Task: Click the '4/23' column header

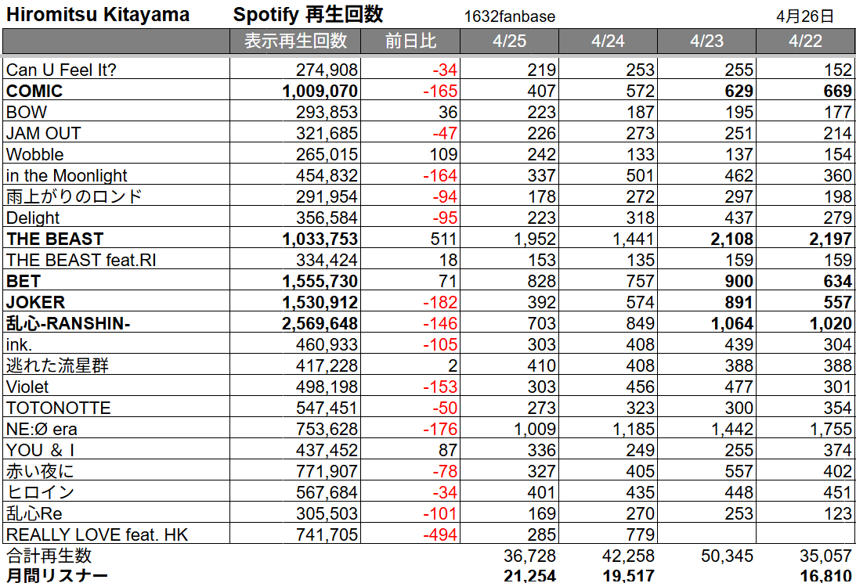Action: pyautogui.click(x=707, y=41)
